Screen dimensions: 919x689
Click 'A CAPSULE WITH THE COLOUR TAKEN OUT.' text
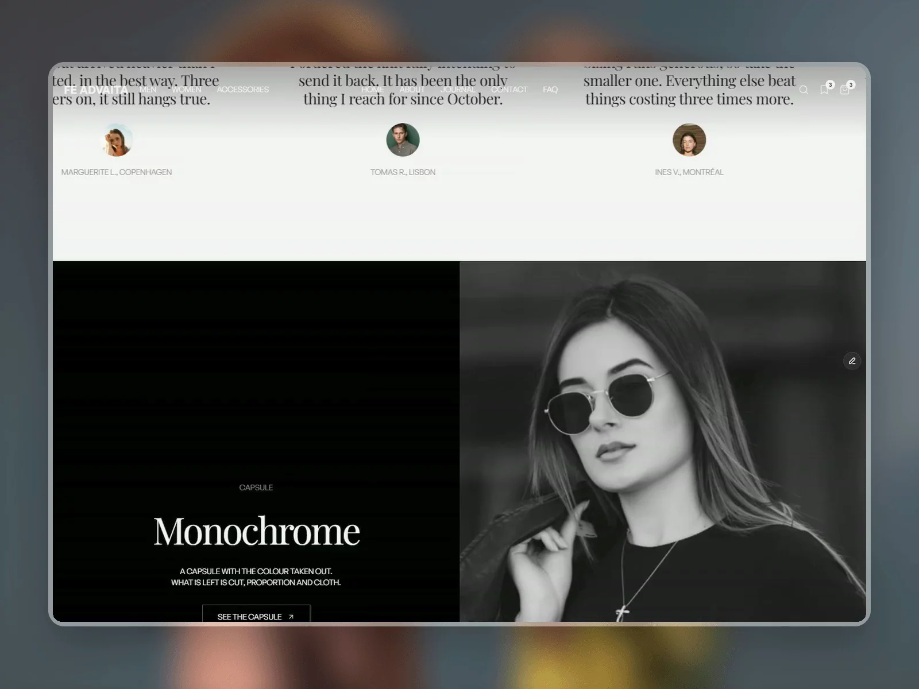coord(256,571)
